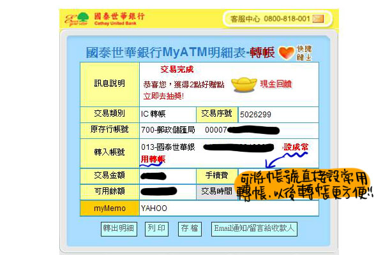Screen dimensions: 383x255
Task: Click the 轉入帳號 label cell
Action: 110,153
